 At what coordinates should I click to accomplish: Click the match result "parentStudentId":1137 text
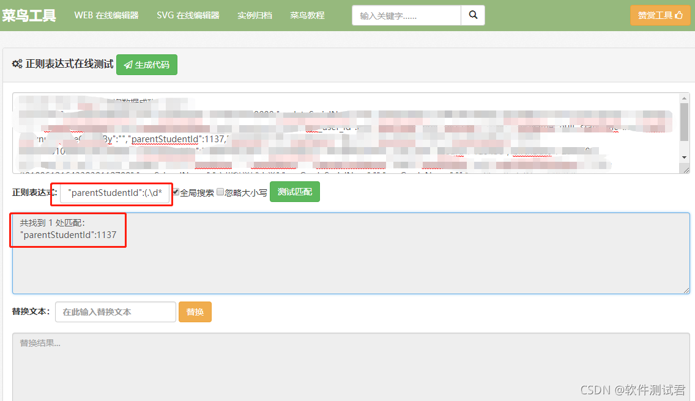69,235
